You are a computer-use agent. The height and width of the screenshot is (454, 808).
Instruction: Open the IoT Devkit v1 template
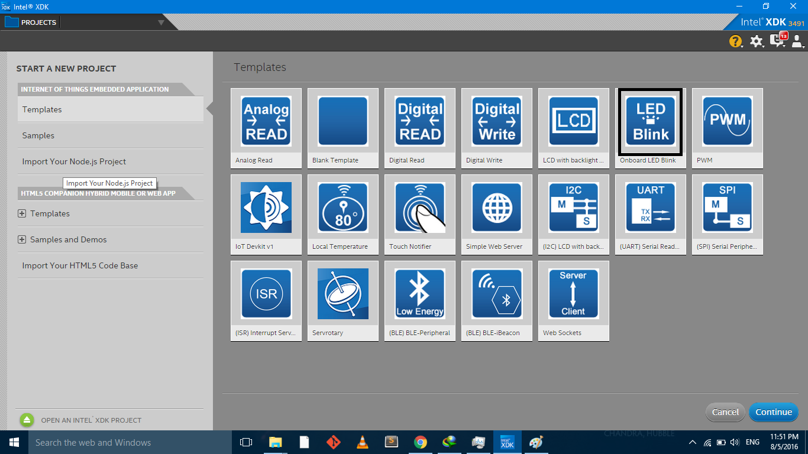[x=266, y=215]
